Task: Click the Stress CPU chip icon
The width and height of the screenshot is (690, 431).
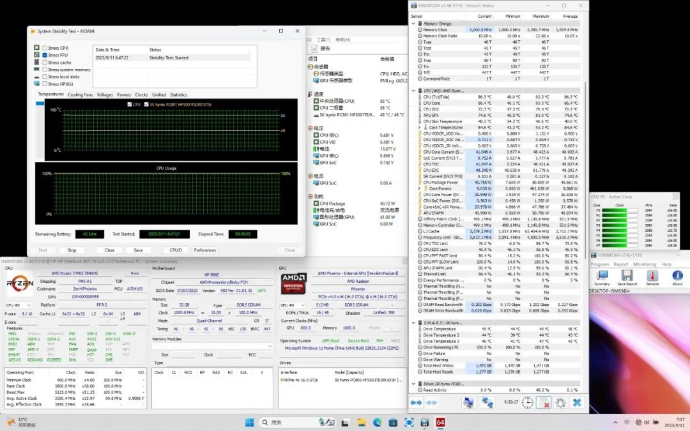Action: click(36, 47)
